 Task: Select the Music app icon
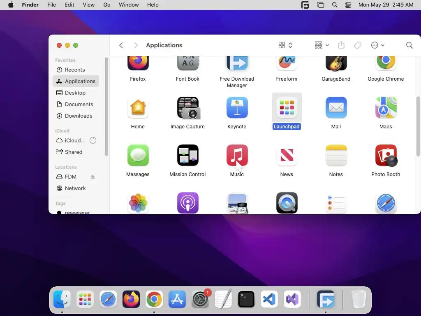(x=237, y=155)
